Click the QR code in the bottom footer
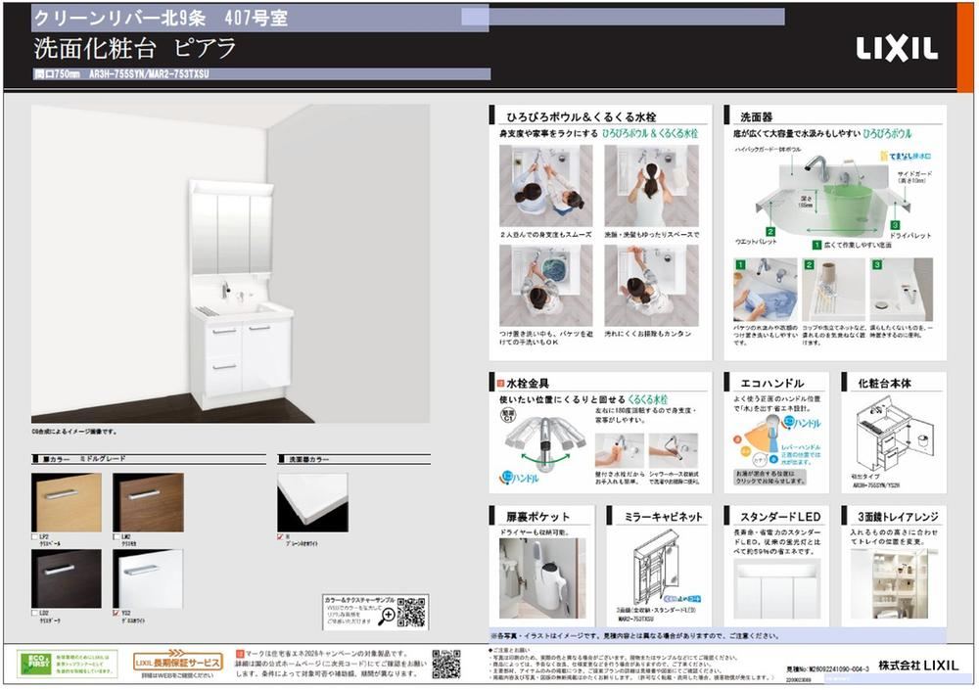 (x=446, y=664)
